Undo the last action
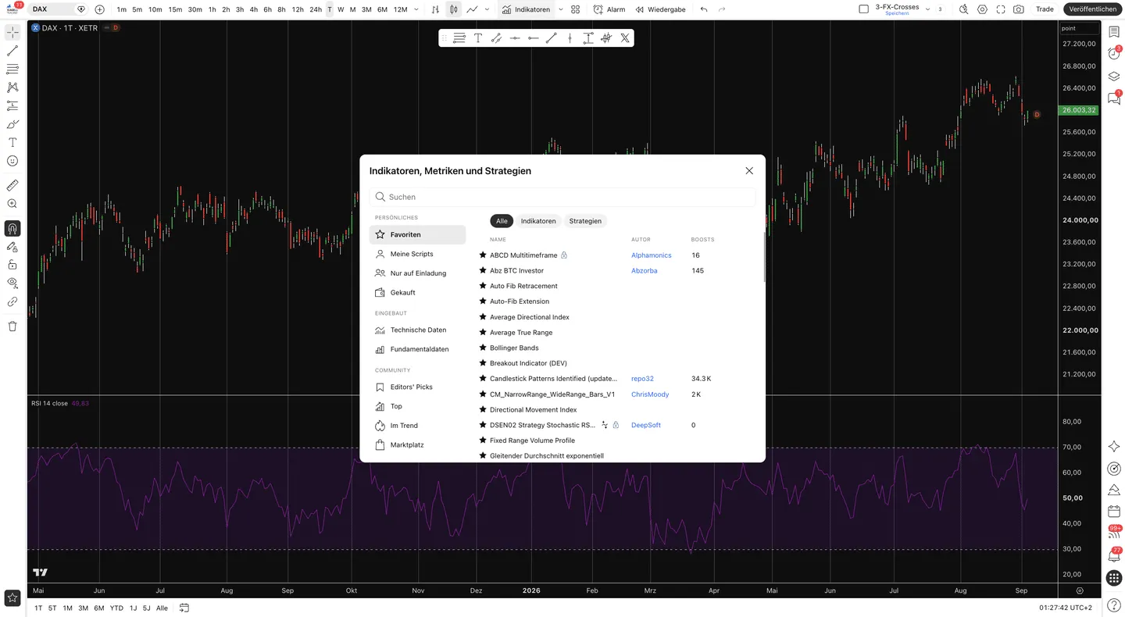This screenshot has width=1125, height=617. [704, 9]
